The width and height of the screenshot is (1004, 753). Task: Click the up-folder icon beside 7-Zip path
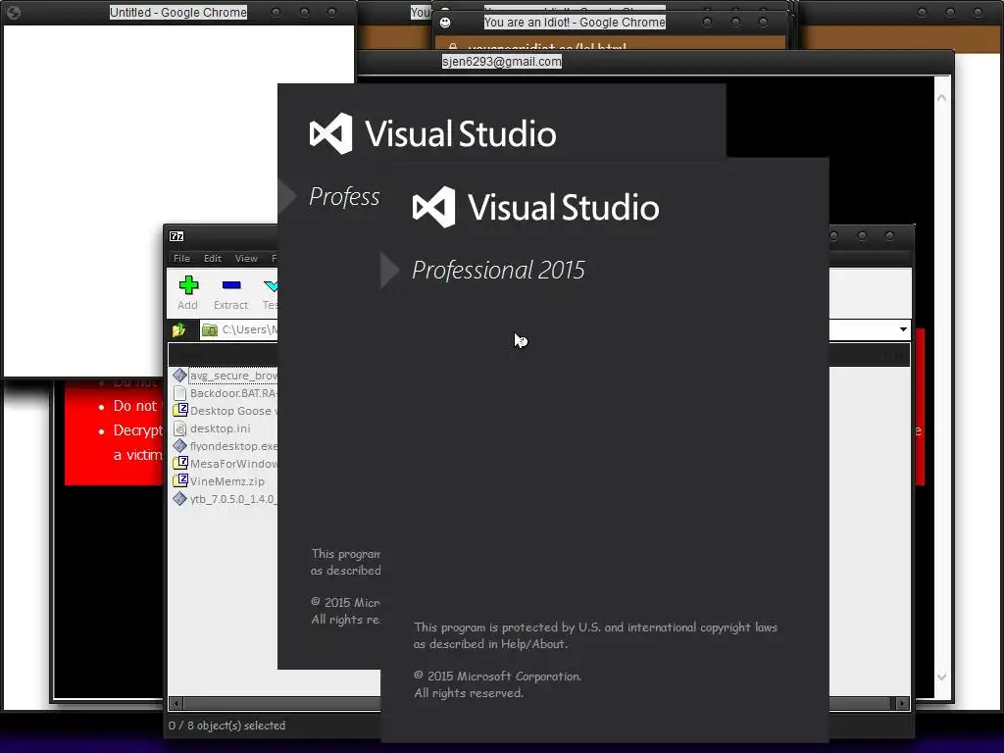point(178,329)
